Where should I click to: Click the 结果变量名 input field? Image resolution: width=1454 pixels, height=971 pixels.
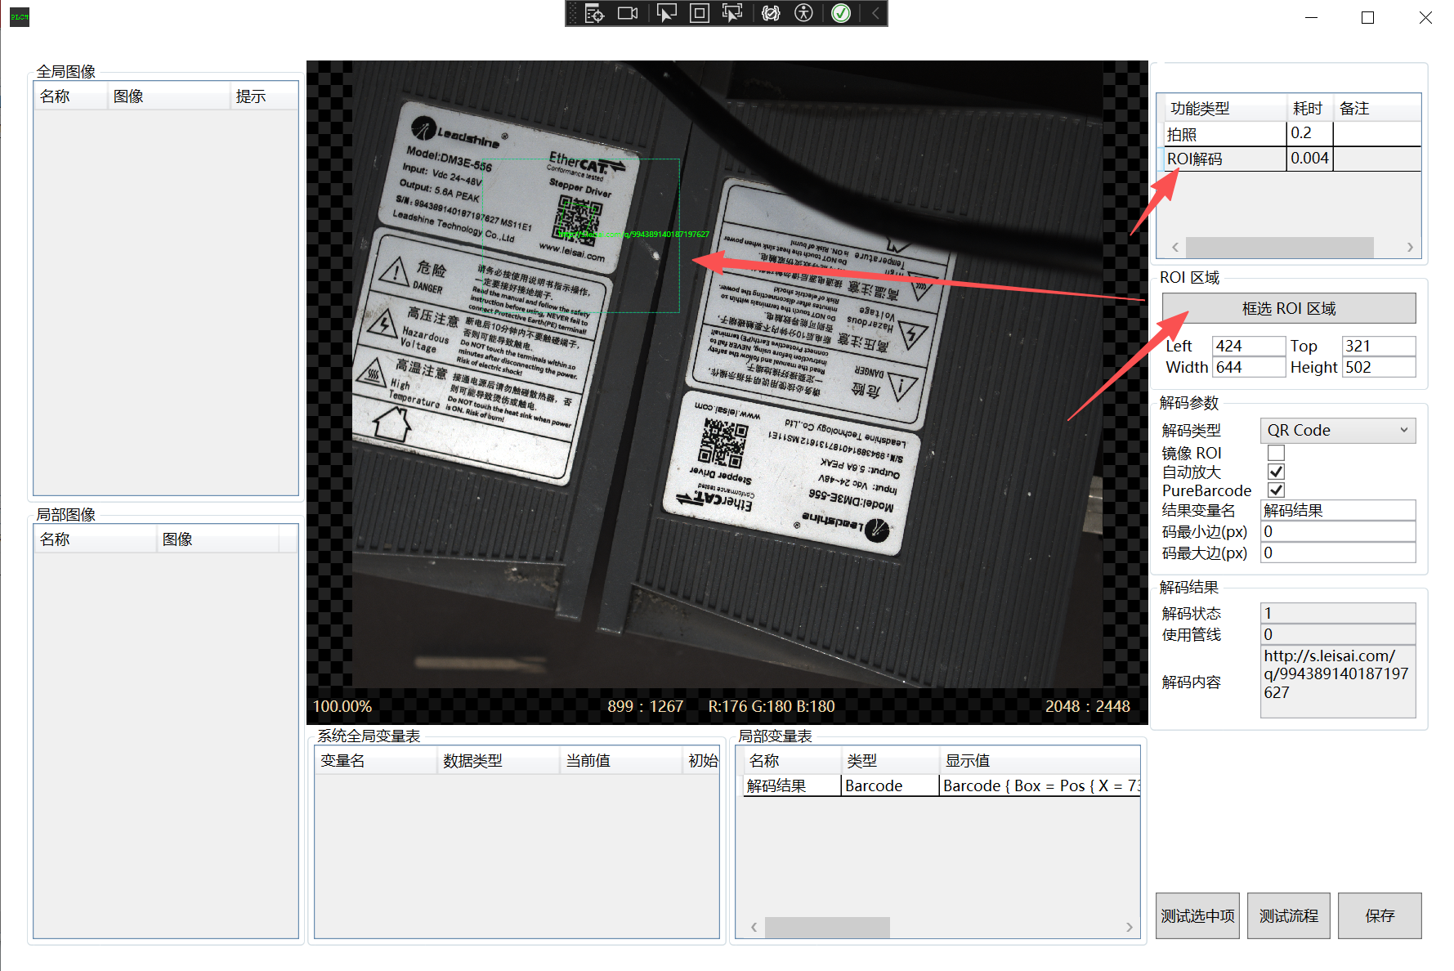(x=1338, y=510)
